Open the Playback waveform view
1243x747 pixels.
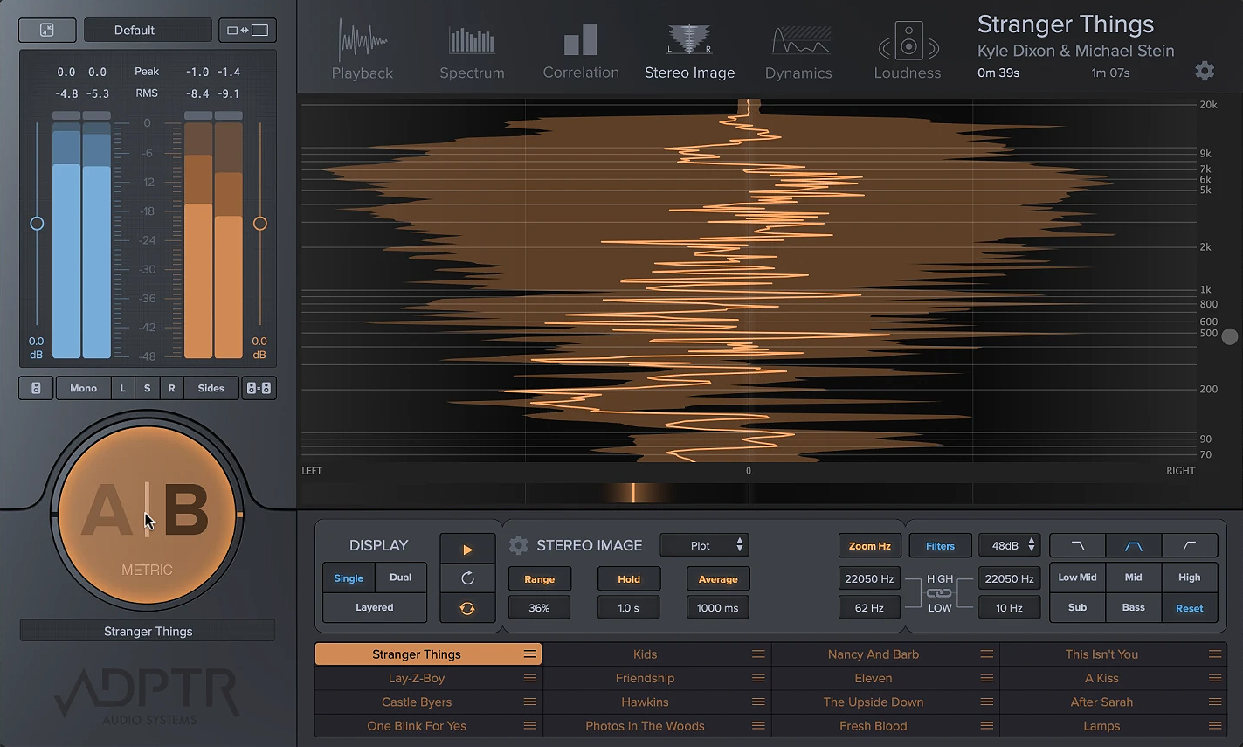(363, 48)
